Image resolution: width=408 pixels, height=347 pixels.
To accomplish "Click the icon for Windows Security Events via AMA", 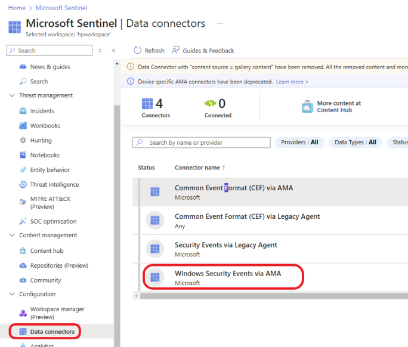I will (155, 277).
